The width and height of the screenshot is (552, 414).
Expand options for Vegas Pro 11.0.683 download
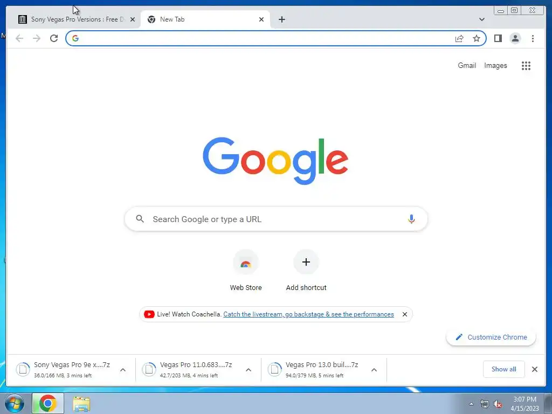[249, 370]
